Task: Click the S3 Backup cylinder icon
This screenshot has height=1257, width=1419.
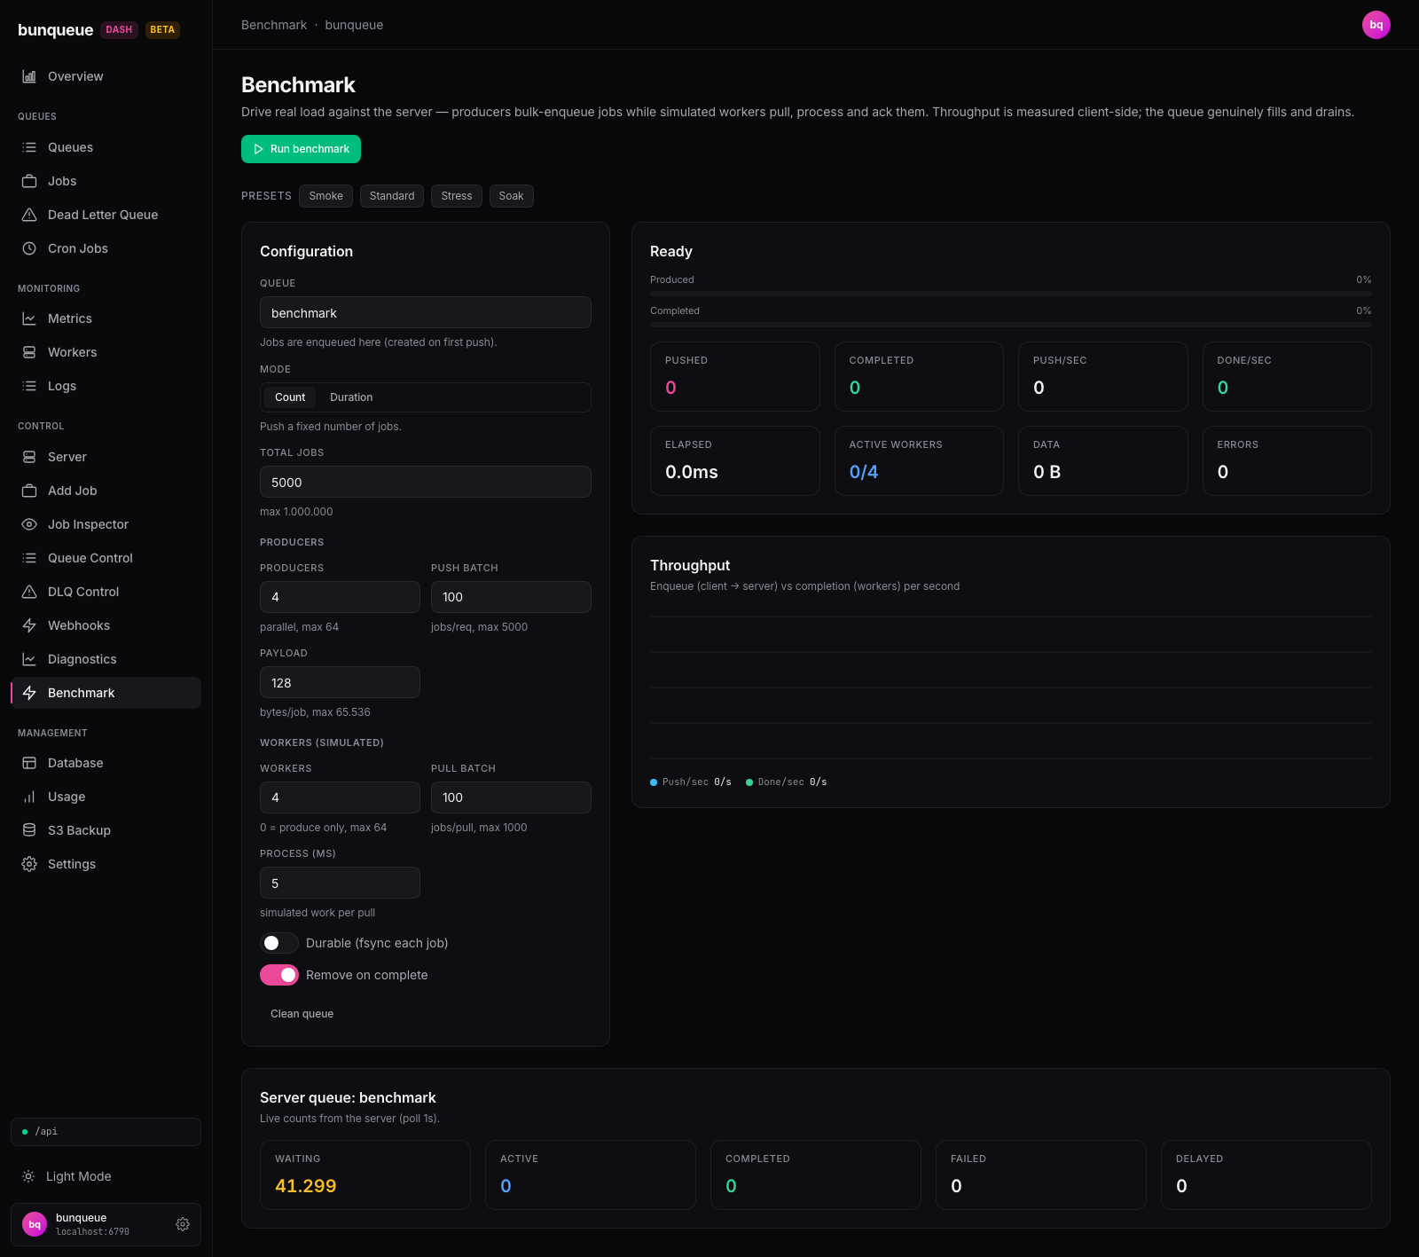Action: click(x=29, y=830)
